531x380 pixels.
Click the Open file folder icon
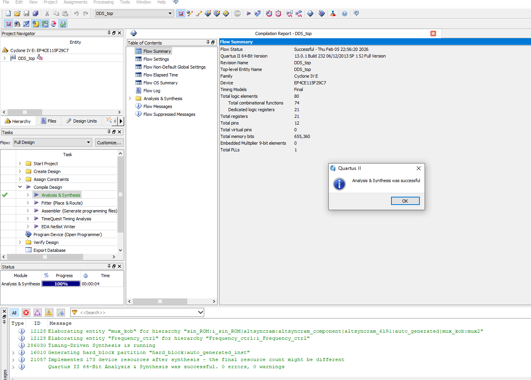coord(17,13)
